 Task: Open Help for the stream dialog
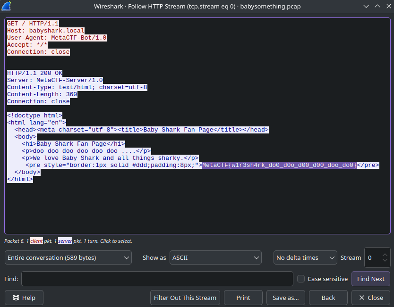tap(24, 298)
